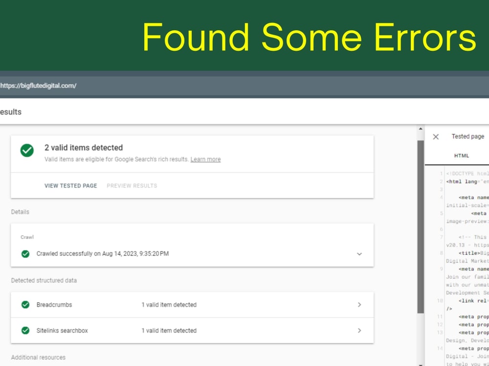The width and height of the screenshot is (489, 366).
Task: Click "1 valid item detected" in Sitelinks row
Action: pyautogui.click(x=169, y=330)
